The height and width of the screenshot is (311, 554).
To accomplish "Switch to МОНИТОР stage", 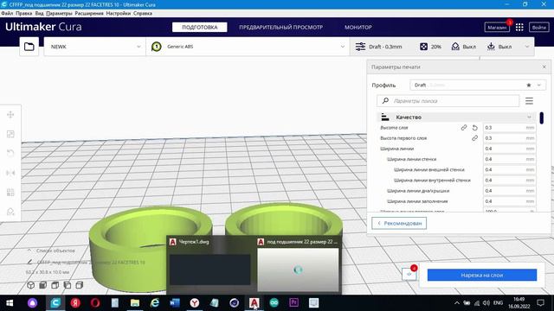I will pos(358,27).
